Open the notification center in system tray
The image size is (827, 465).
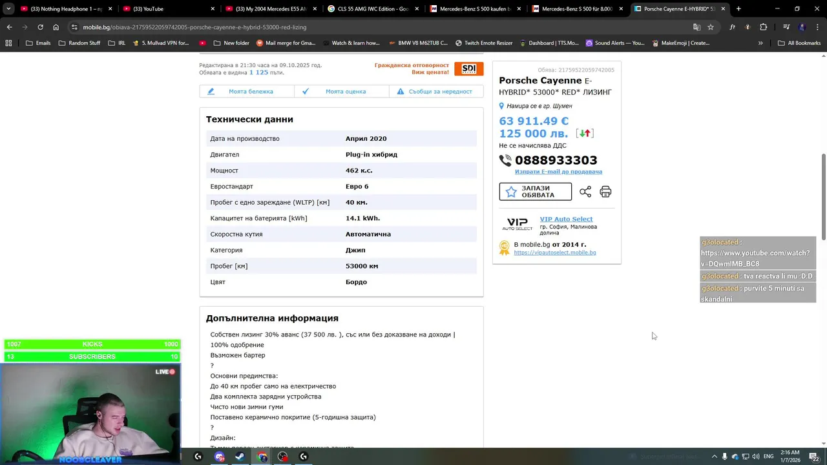[815, 457]
